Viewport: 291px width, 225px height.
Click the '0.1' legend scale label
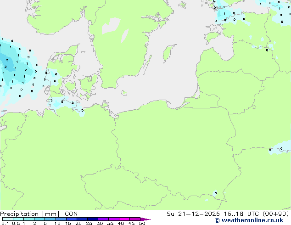5,223
